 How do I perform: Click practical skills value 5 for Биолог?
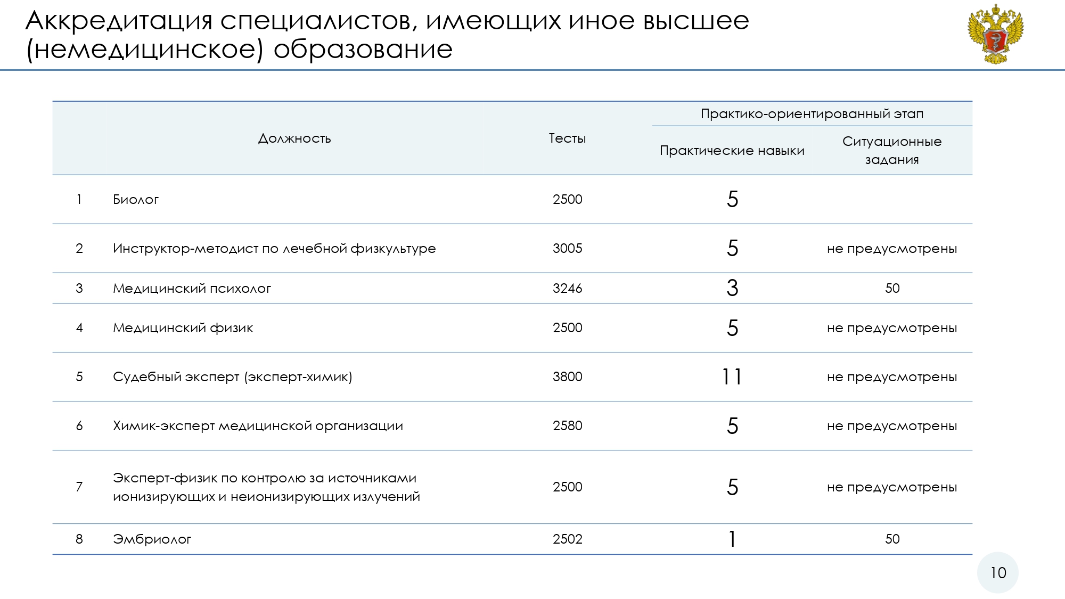pos(733,199)
